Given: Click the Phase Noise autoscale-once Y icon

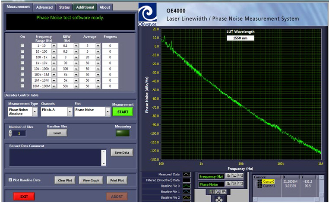Looking at the screenshot, I should (x=234, y=184).
